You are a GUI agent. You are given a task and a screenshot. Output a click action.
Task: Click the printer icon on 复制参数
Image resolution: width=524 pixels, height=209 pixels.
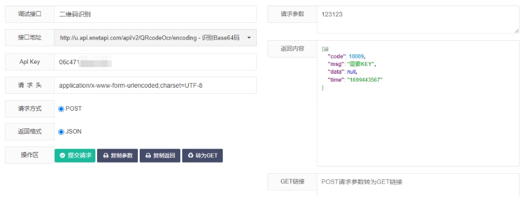pos(105,155)
